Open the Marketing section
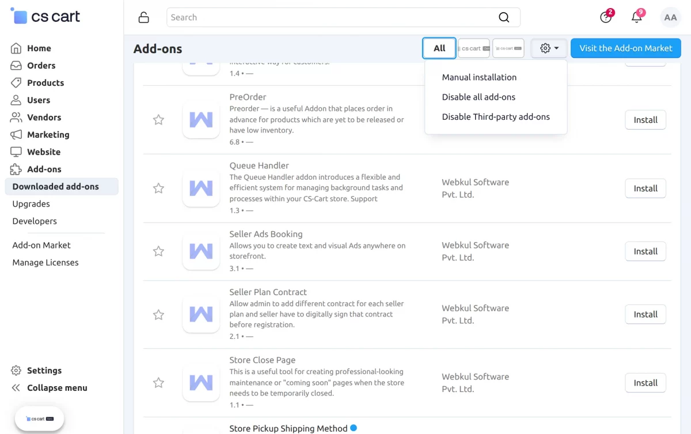The height and width of the screenshot is (434, 691). [48, 135]
